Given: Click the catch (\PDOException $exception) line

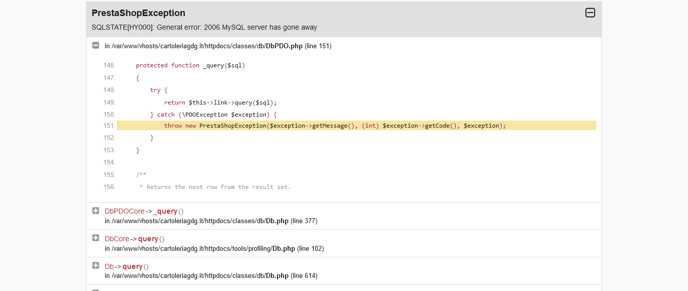Looking at the screenshot, I should 213,115.
